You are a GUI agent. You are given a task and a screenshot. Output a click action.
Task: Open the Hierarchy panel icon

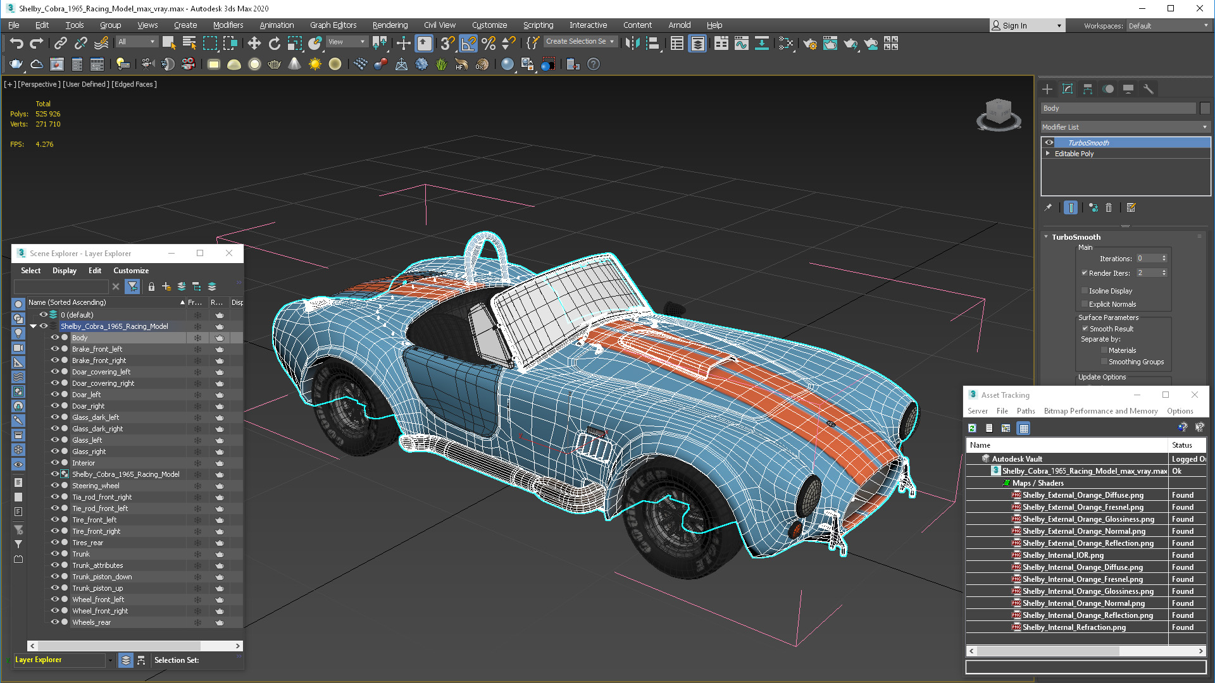(1088, 89)
